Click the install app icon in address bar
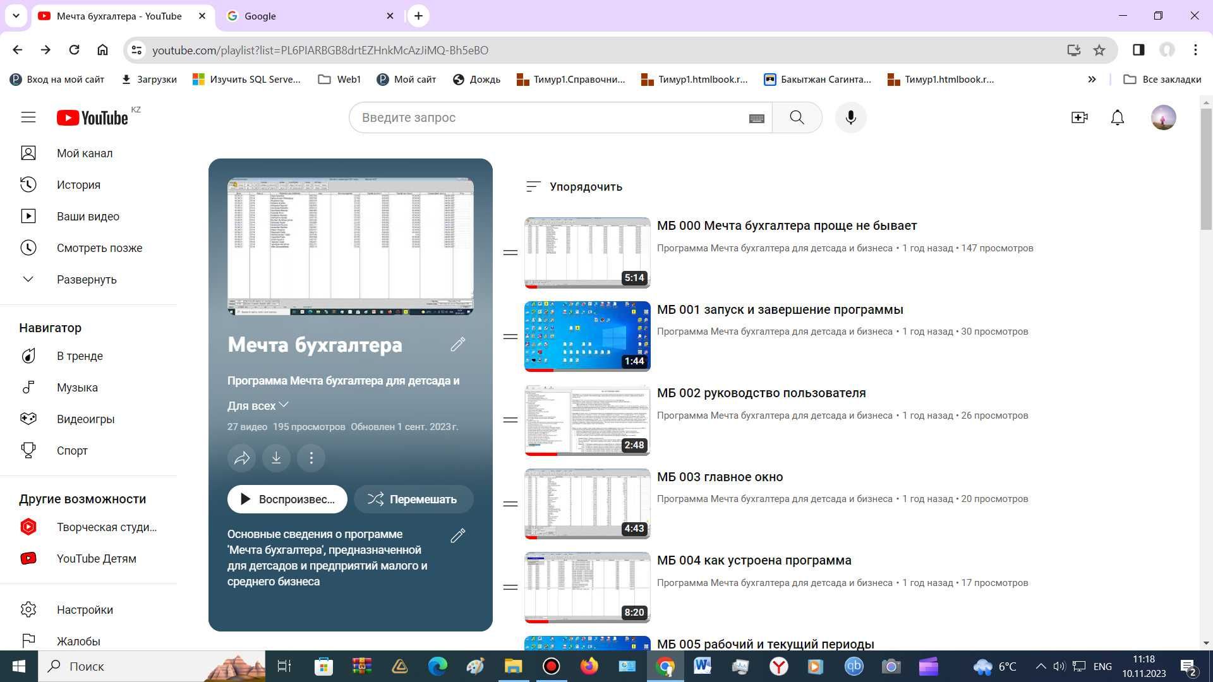The image size is (1213, 682). coord(1073,50)
